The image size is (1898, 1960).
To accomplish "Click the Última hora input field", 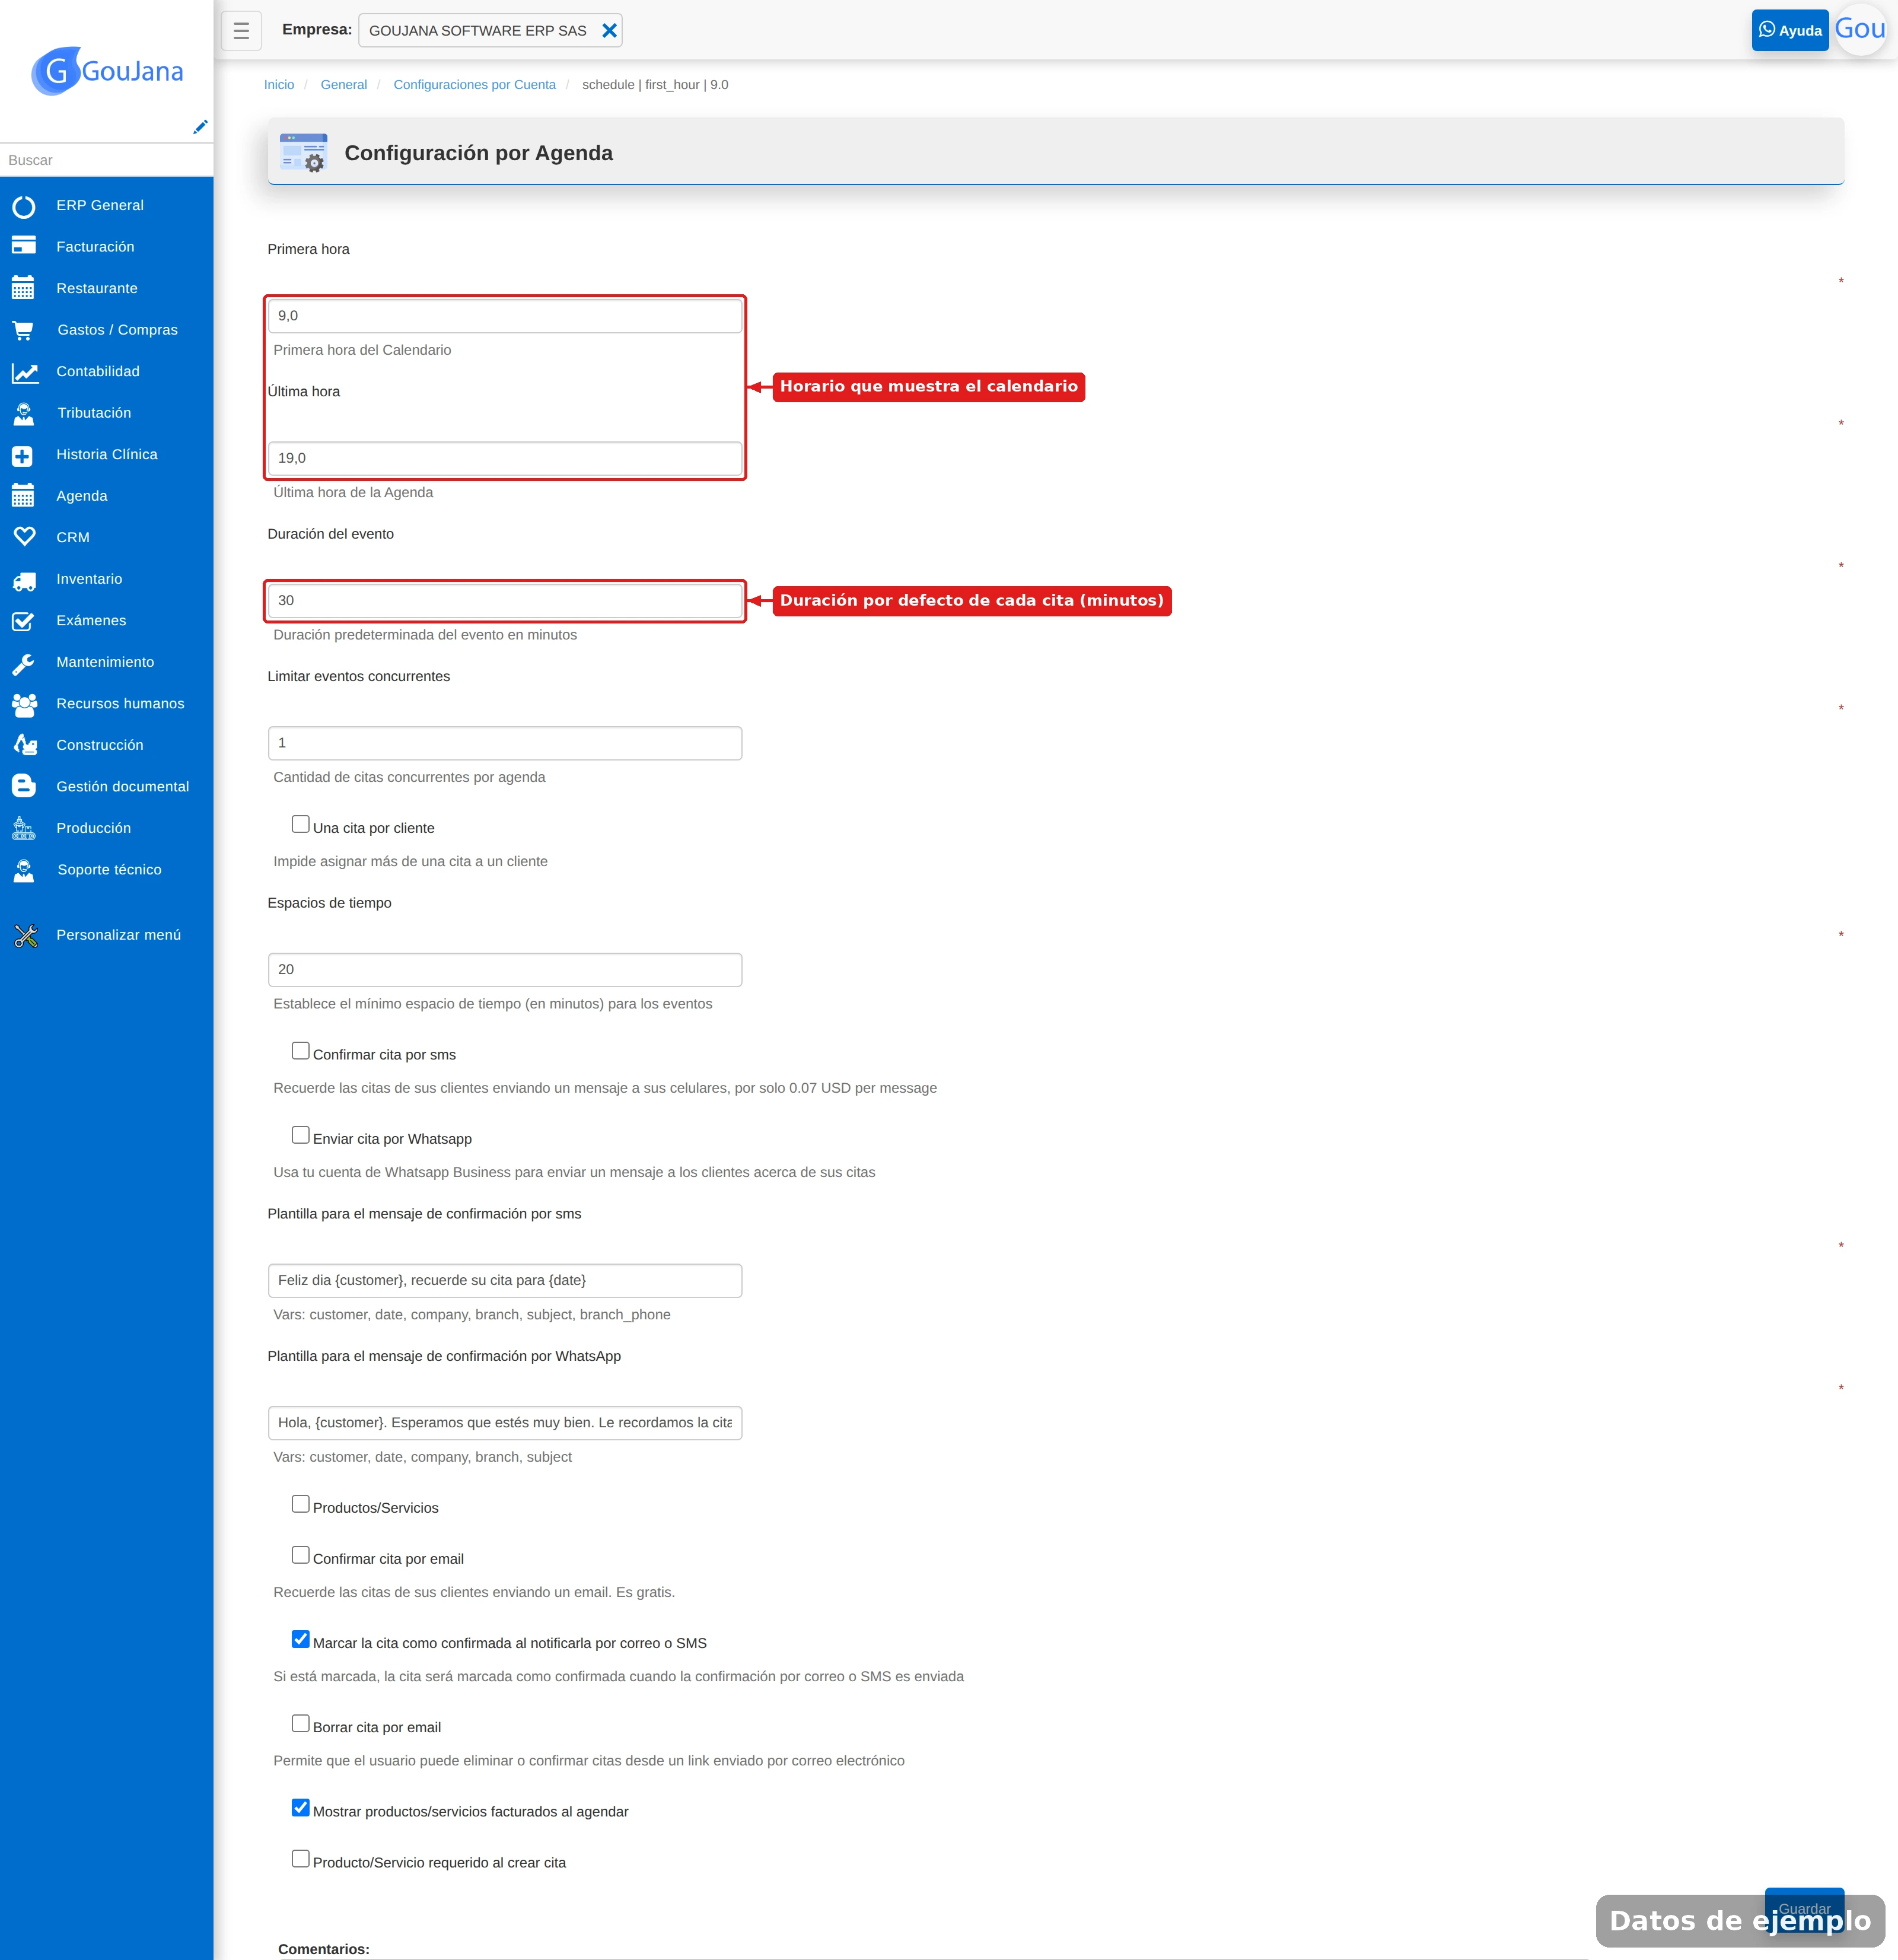I will (x=505, y=458).
